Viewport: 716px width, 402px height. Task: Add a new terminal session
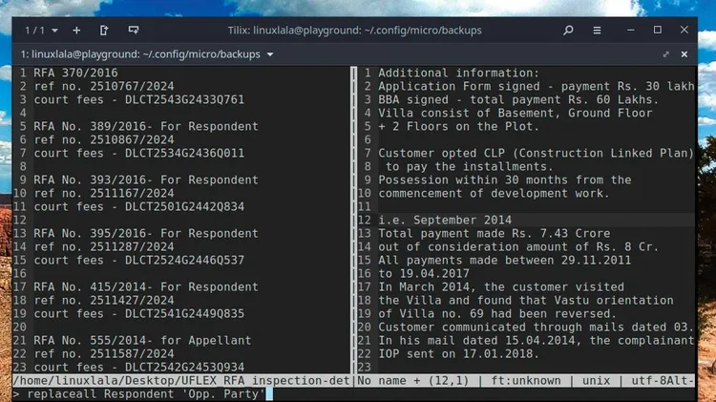click(x=76, y=31)
